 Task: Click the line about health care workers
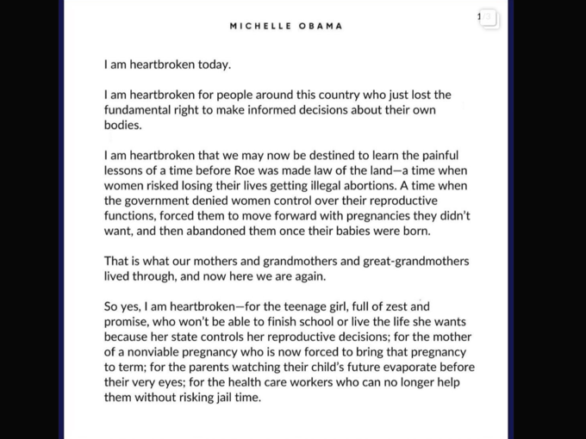click(282, 382)
